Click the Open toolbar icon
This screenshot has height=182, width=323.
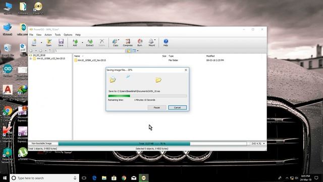(x=48, y=42)
